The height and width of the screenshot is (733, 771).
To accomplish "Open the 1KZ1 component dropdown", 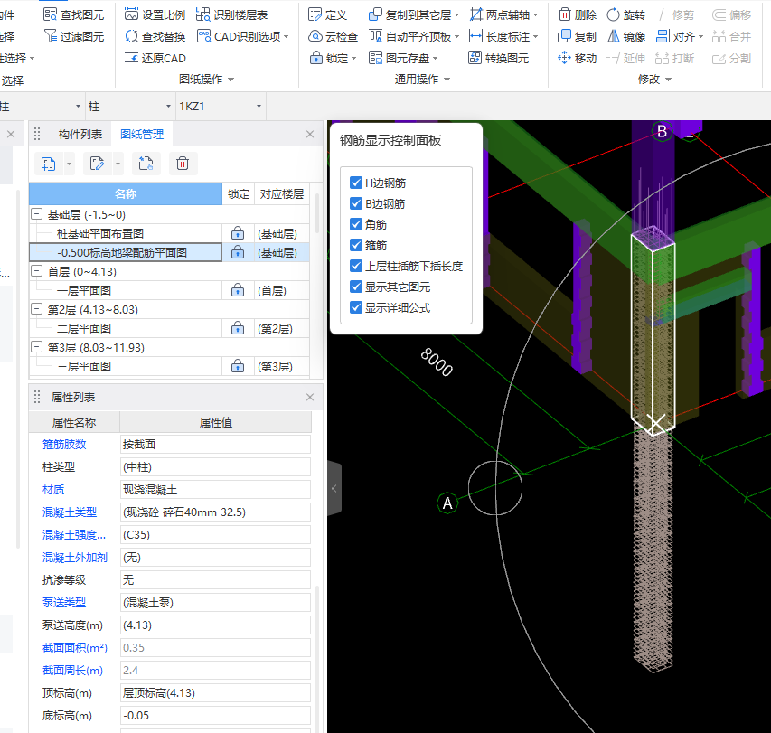I will (x=259, y=106).
